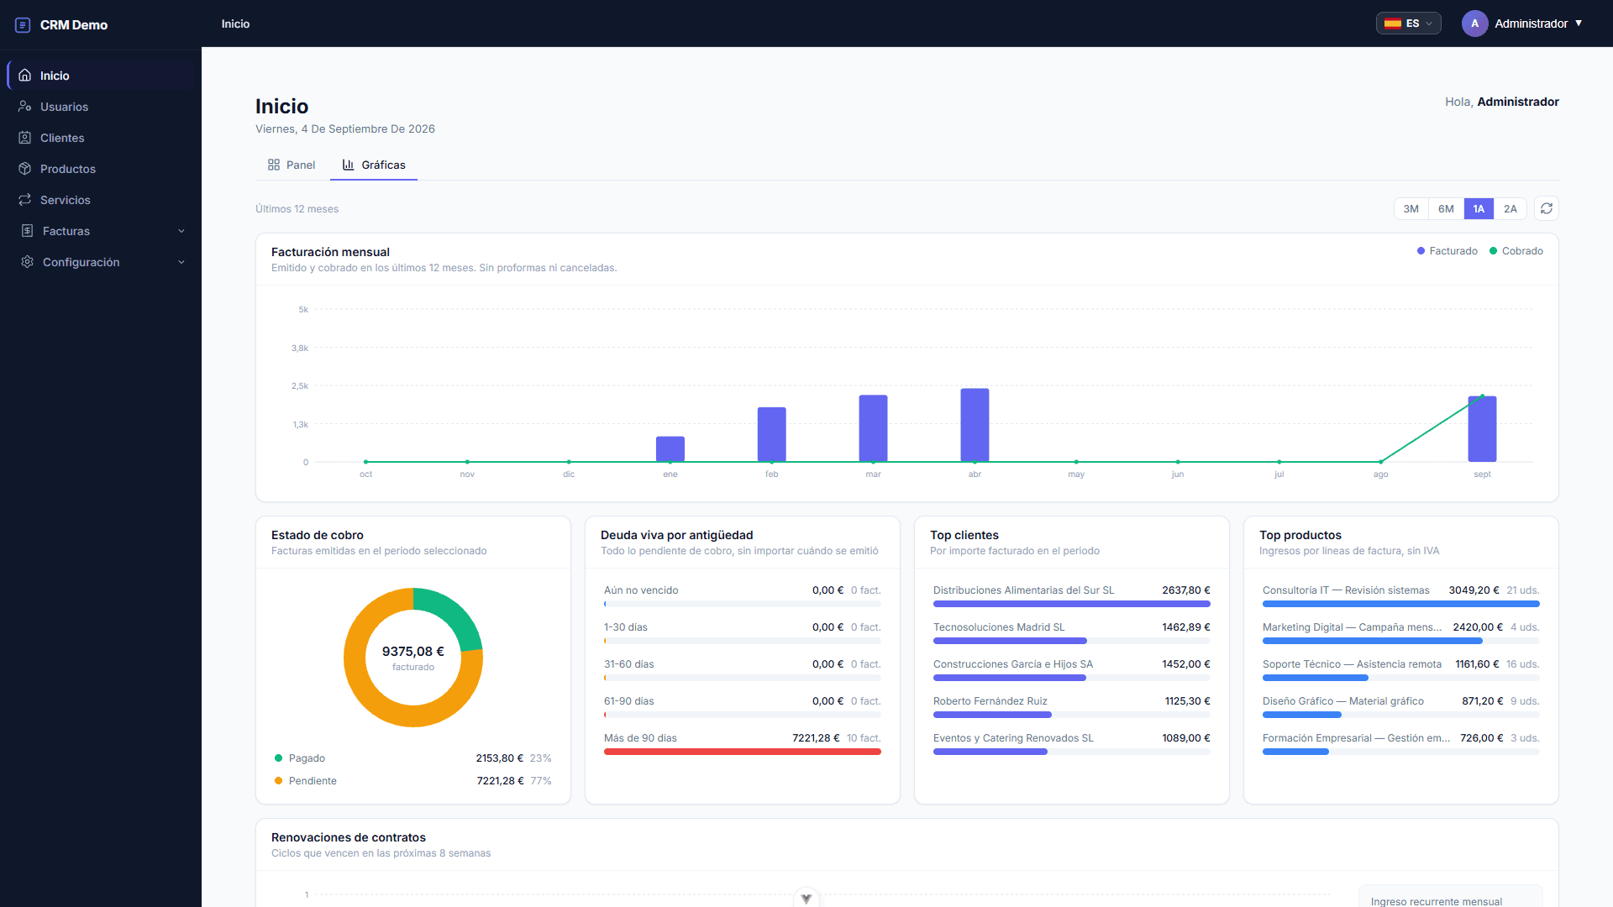Go to Servicios in sidebar menu
Viewport: 1613px width, 907px height.
[101, 200]
